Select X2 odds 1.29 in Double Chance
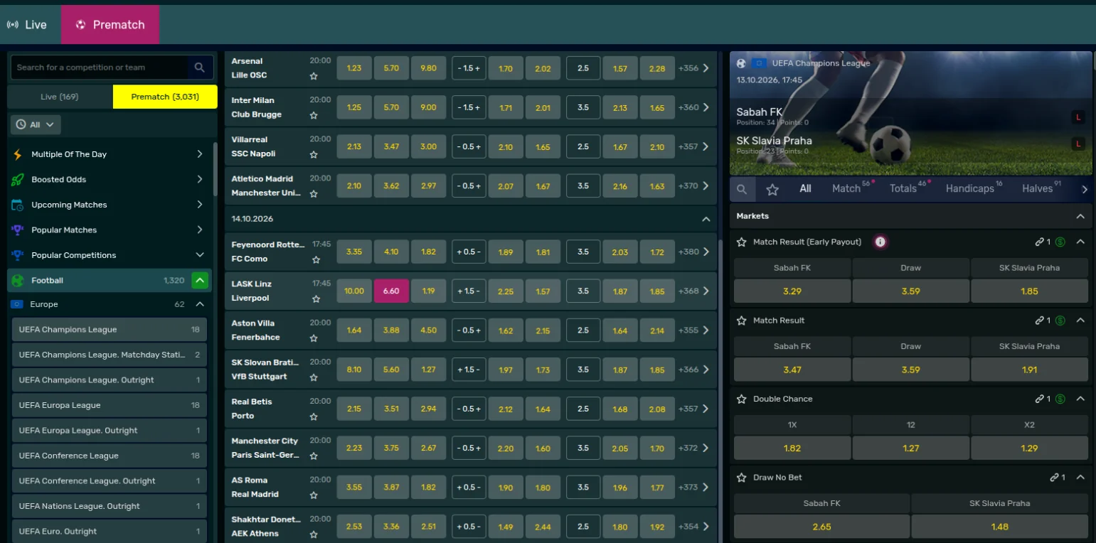This screenshot has height=543, width=1096. (x=1029, y=448)
